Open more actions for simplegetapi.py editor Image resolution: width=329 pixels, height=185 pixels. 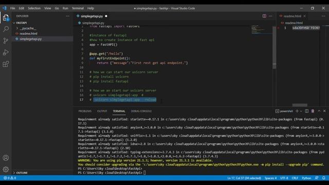point(271,16)
